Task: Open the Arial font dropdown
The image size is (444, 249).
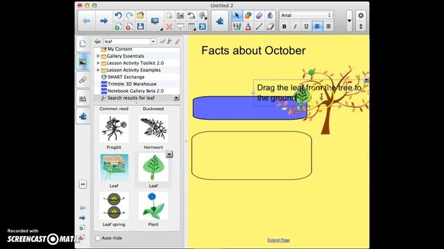Action: (x=306, y=15)
